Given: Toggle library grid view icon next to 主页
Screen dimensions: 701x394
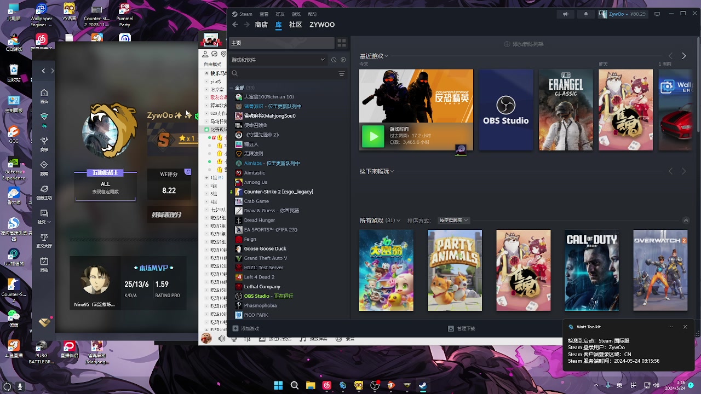Looking at the screenshot, I should [342, 43].
